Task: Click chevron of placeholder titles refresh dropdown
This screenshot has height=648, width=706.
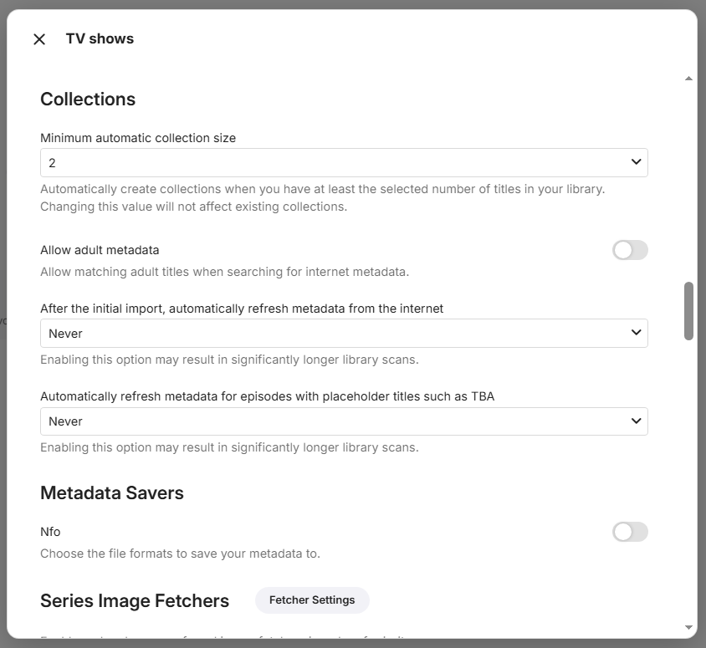Action: [x=636, y=421]
